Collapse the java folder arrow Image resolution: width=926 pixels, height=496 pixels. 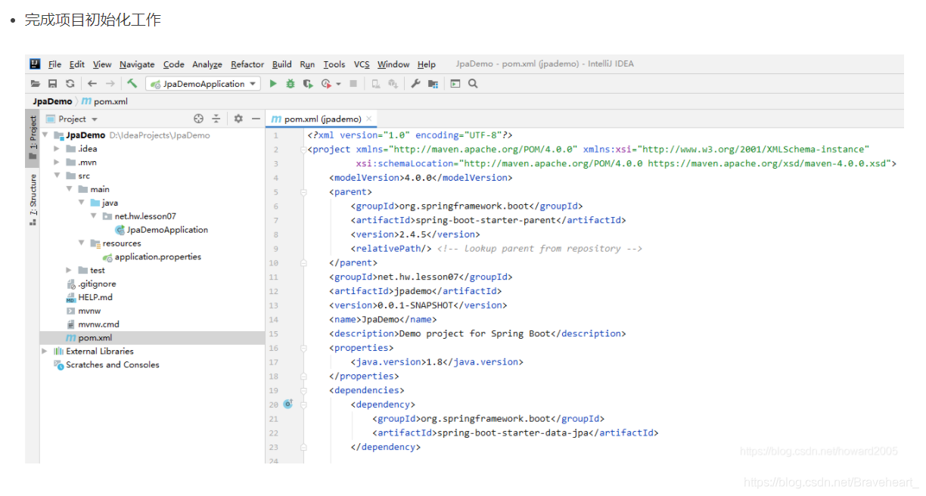pyautogui.click(x=82, y=203)
